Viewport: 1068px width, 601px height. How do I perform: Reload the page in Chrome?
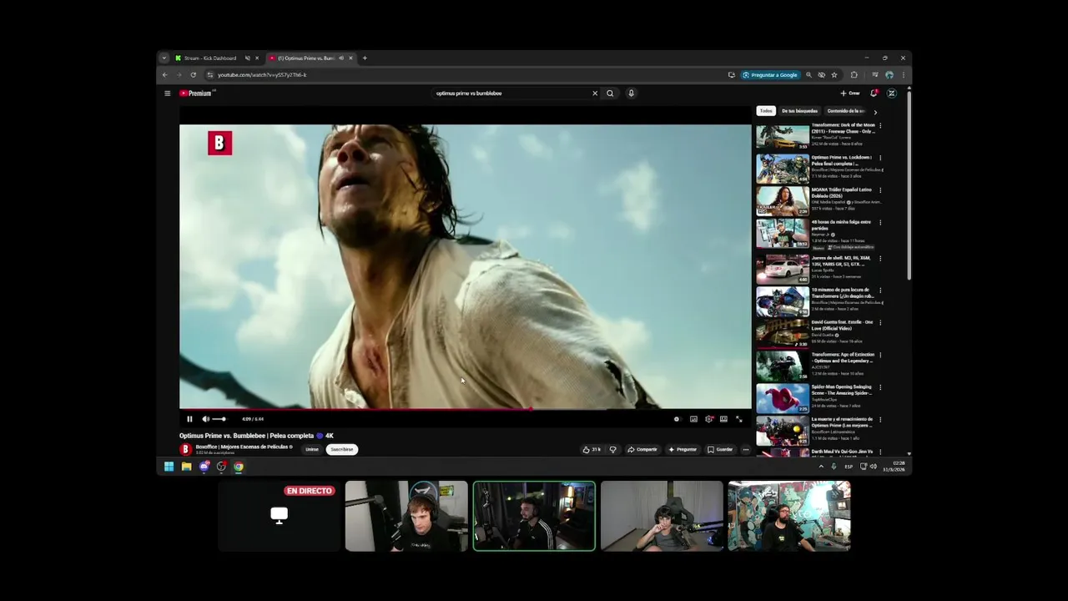tap(193, 75)
